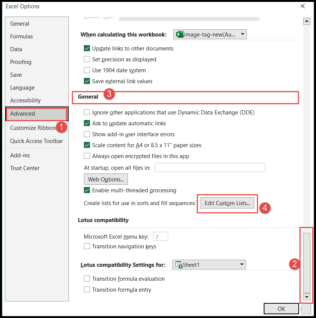
Task: Turn on Use 1904 date system
Action: tap(87, 70)
